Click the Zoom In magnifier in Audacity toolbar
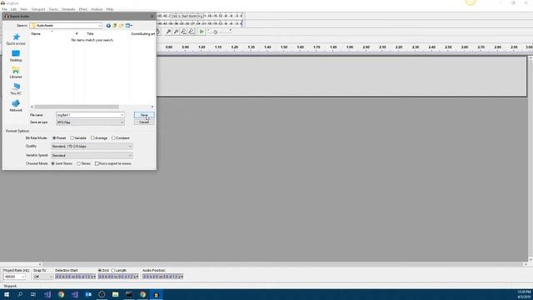This screenshot has height=300, width=533. click(168, 32)
